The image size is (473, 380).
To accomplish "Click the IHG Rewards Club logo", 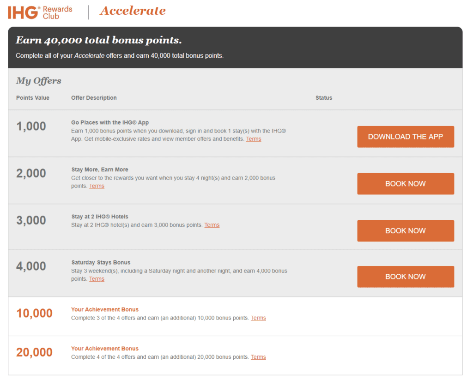I will pyautogui.click(x=40, y=12).
